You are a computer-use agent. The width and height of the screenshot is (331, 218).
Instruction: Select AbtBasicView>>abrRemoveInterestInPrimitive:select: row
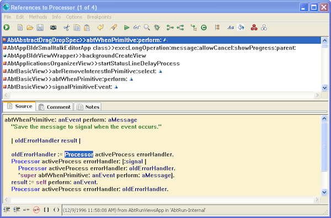pos(162,71)
